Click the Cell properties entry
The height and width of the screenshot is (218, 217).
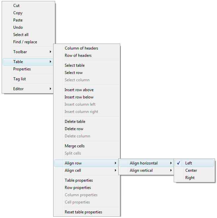[87, 202]
